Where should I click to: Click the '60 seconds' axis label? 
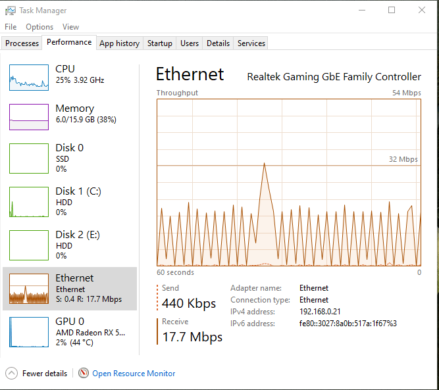point(175,272)
